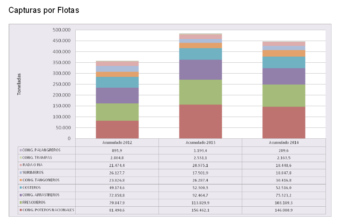Click the red Poteros segment of 2013 bar
This screenshot has width=338, height=224.
coord(200,121)
